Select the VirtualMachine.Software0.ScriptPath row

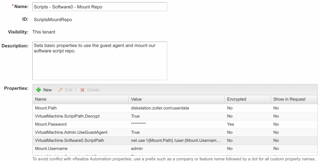click(x=69, y=141)
